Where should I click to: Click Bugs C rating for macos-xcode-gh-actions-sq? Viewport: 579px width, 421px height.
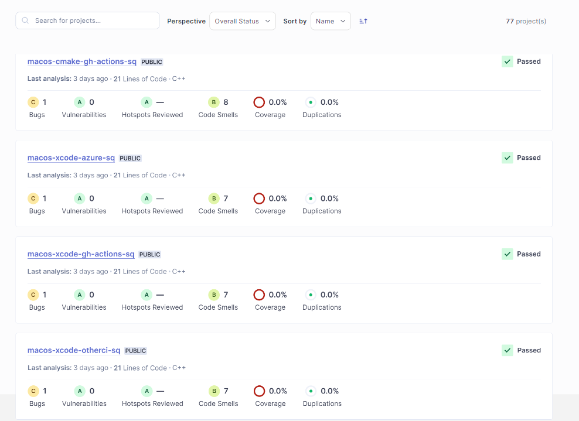[x=33, y=295]
